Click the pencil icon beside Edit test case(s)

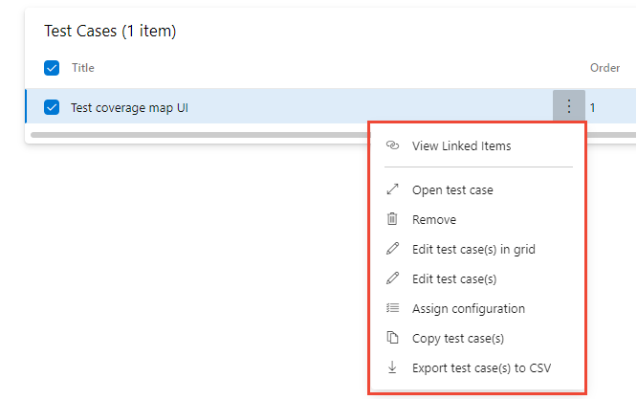pos(392,279)
